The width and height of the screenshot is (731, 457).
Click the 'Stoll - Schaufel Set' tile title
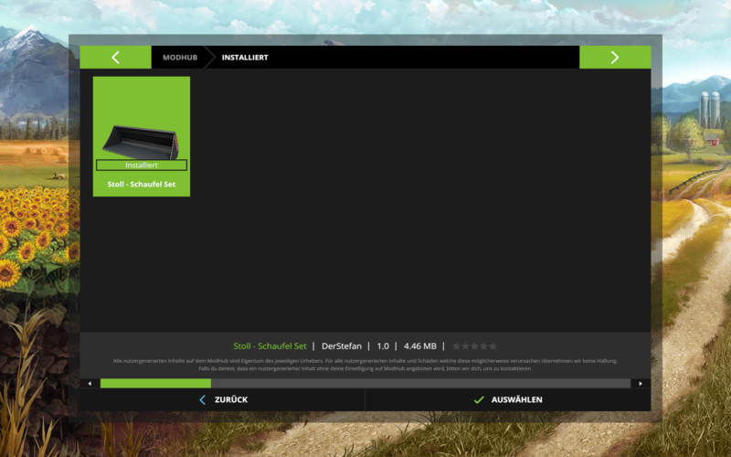pyautogui.click(x=142, y=185)
